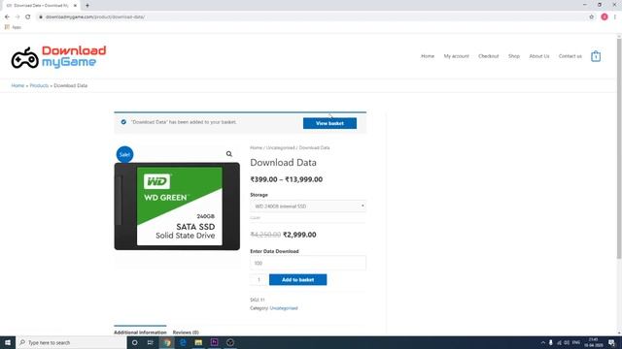Open About Us in the navigation menu

click(539, 56)
